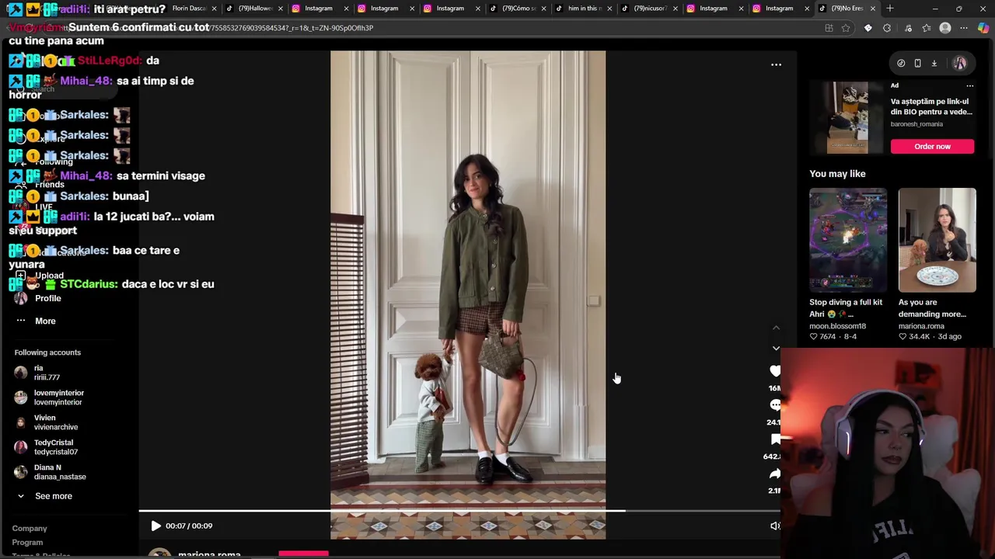Image resolution: width=995 pixels, height=559 pixels.
Task: Open moon.blossom18 recommended video author name
Action: click(837, 326)
